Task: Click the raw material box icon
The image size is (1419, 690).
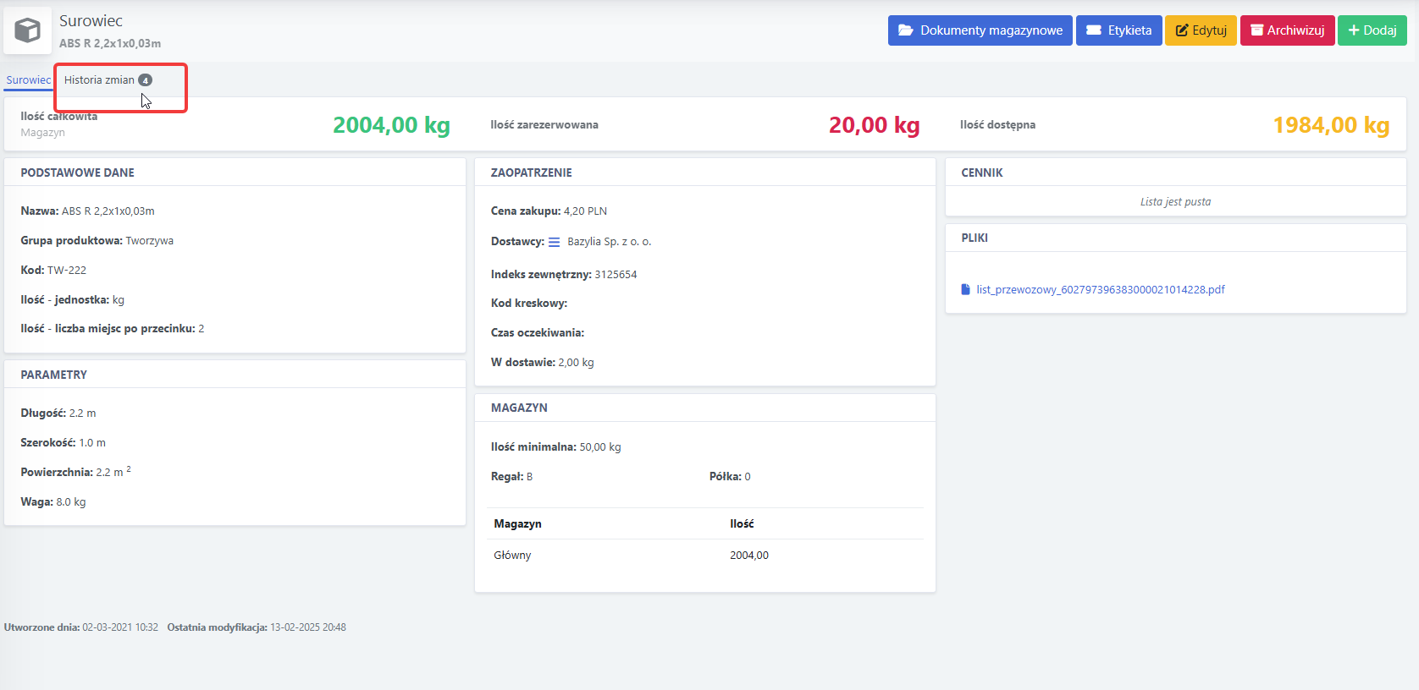Action: (x=27, y=30)
